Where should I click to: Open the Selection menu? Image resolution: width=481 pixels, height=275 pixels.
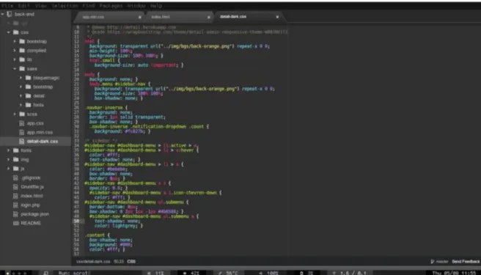tap(65, 6)
